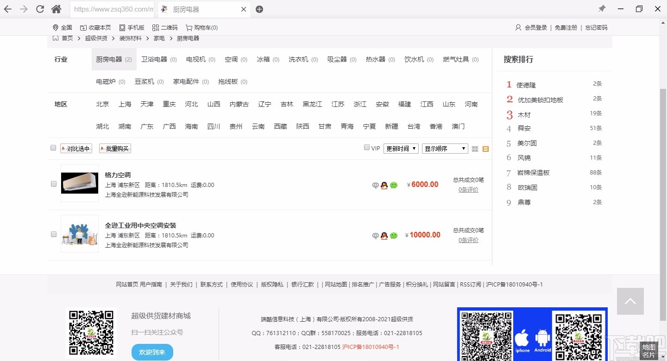
Task: Open the 显示顺序 order dropdown
Action: point(444,149)
